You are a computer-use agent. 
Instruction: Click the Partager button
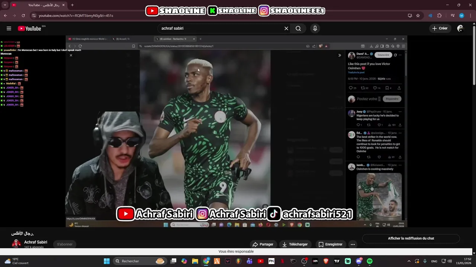[263, 244]
